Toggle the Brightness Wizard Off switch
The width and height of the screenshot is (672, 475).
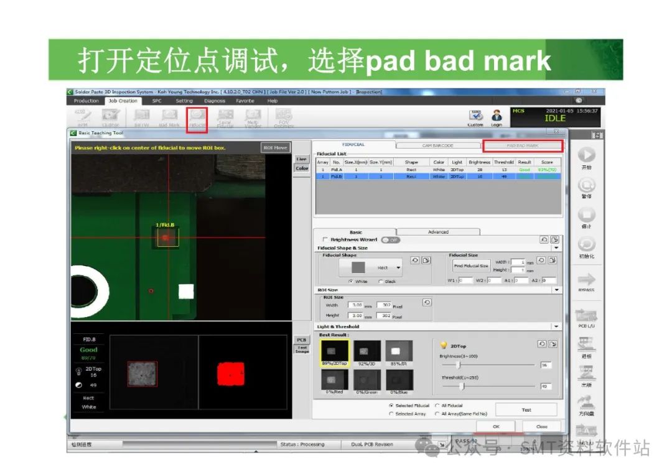390,240
